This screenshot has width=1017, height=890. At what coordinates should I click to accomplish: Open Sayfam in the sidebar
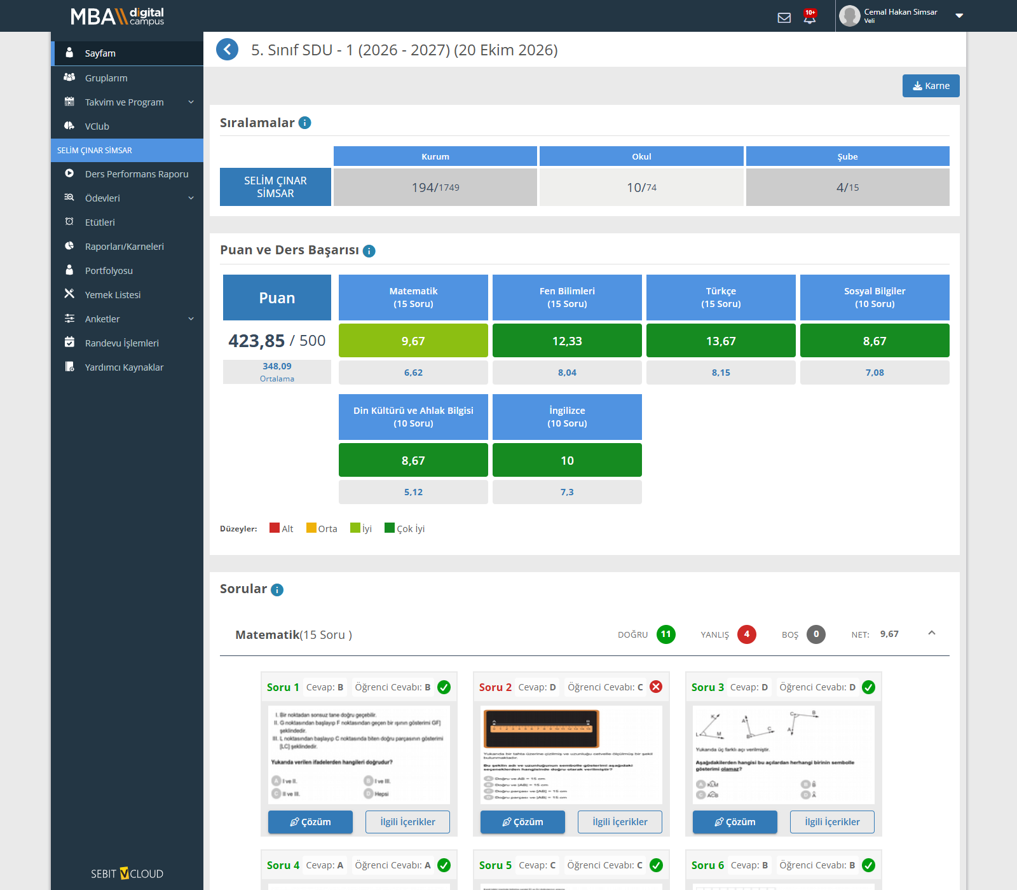pyautogui.click(x=127, y=53)
